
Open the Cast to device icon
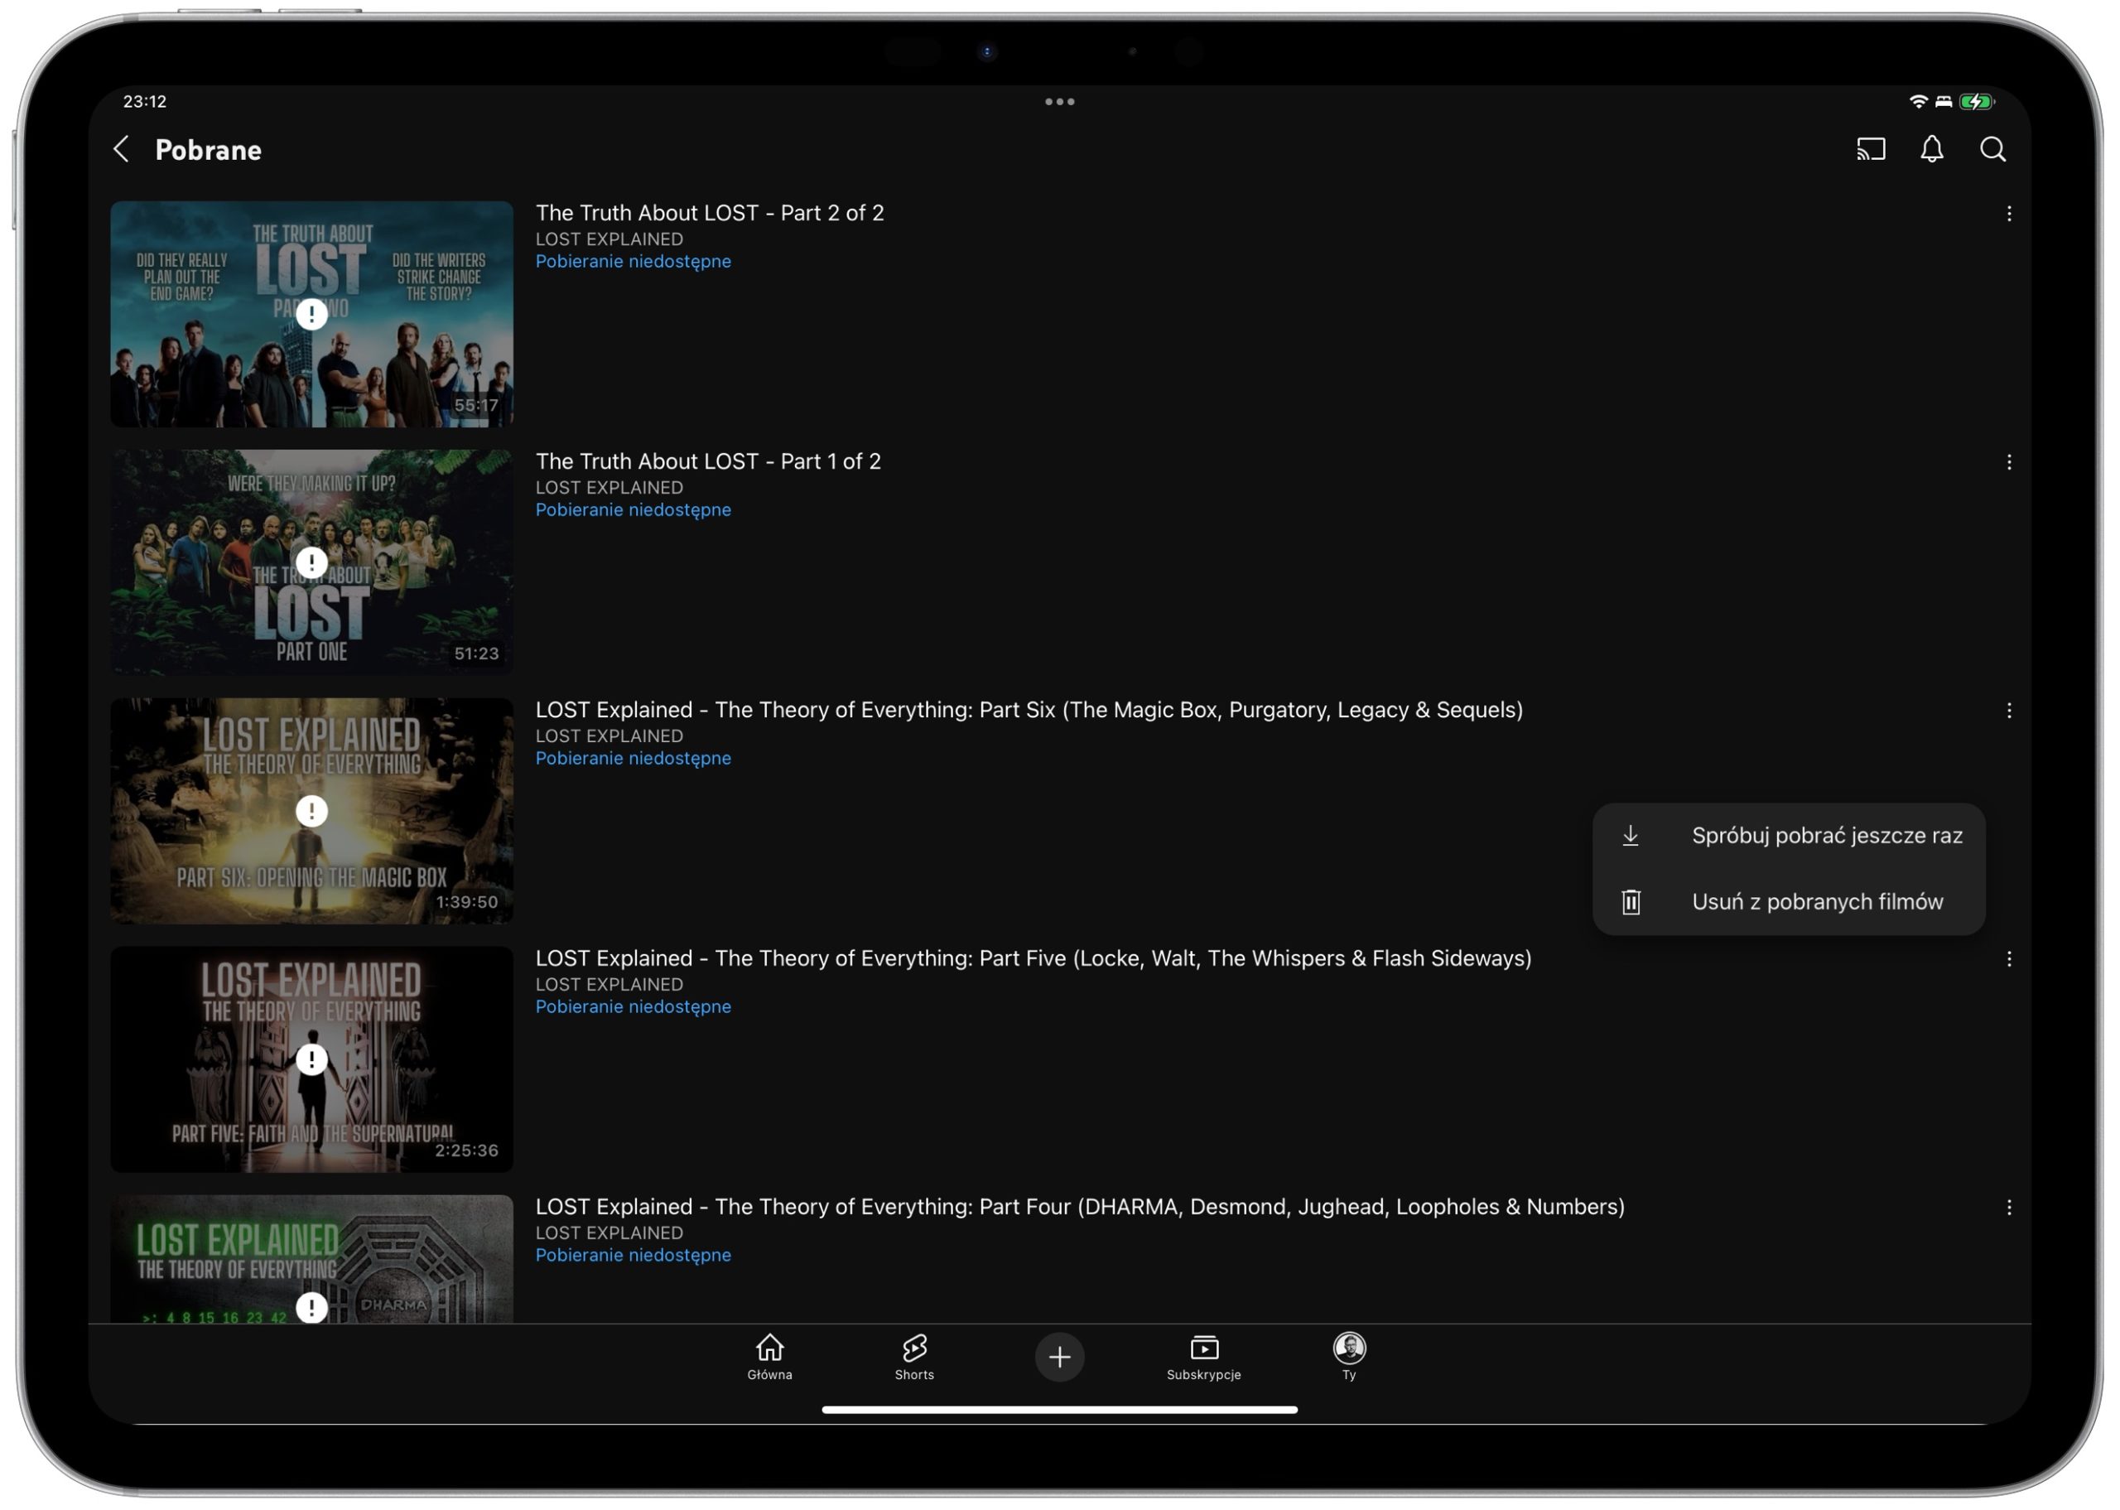coord(1871,150)
